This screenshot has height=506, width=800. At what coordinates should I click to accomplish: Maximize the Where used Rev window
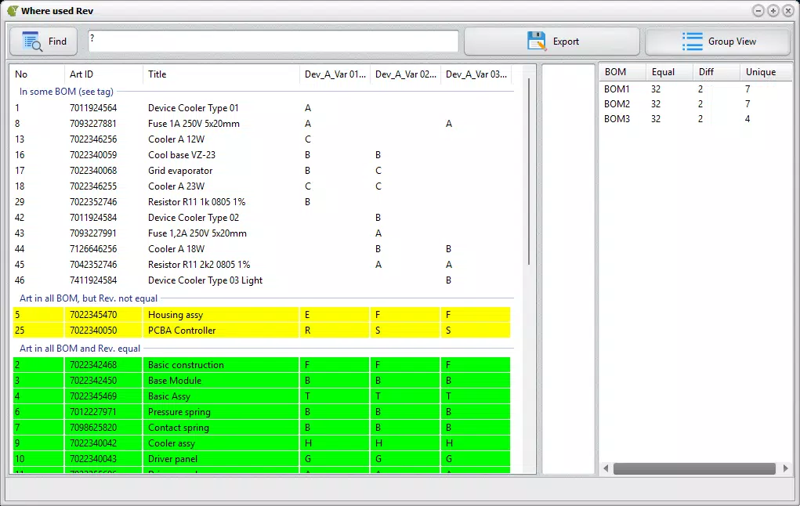tap(773, 11)
